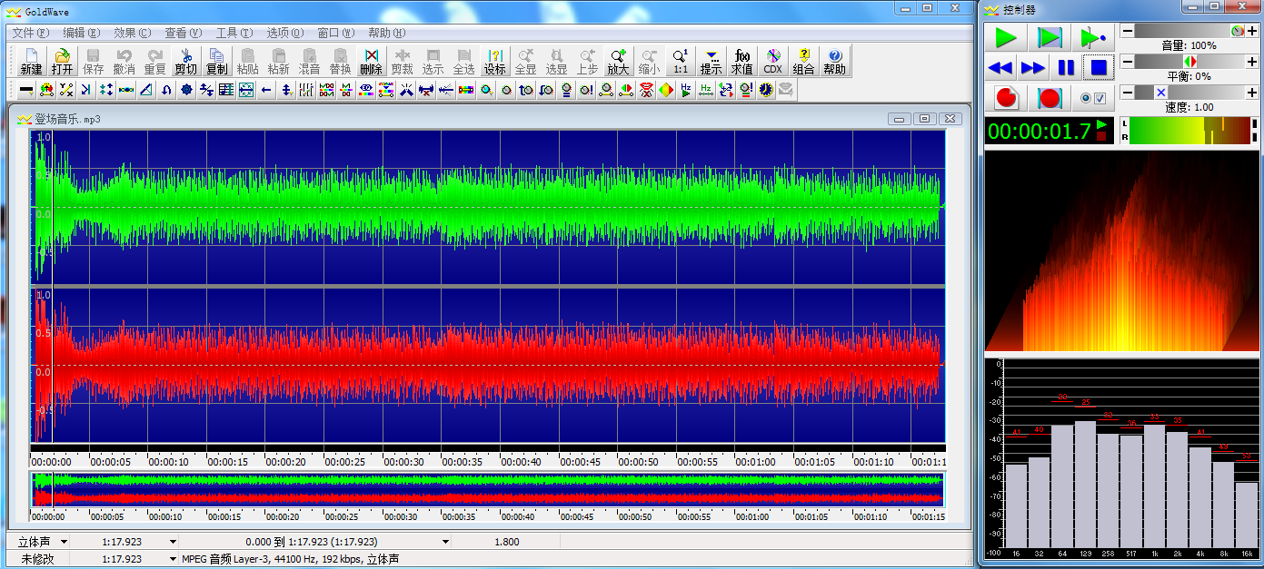Viewport: 1264px width, 569px height.
Task: Click the 平衡 balance slider handle
Action: tap(1189, 62)
